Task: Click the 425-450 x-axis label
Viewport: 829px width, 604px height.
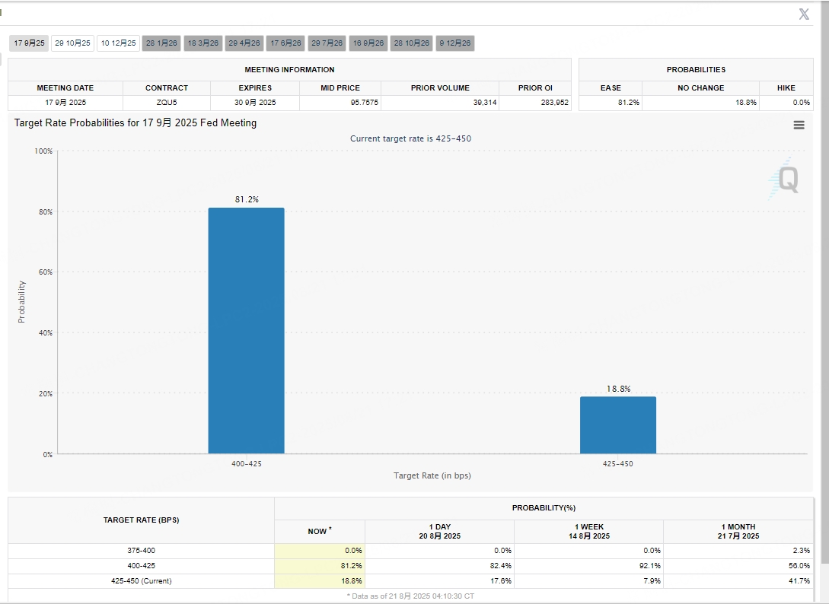Action: [617, 464]
